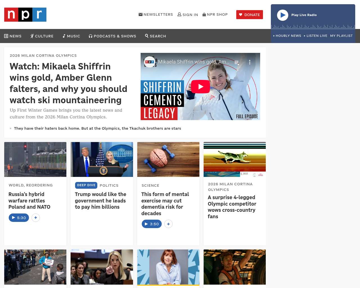Open the Olympic dog competitor thumbnail
The height and width of the screenshot is (288, 360).
235,159
